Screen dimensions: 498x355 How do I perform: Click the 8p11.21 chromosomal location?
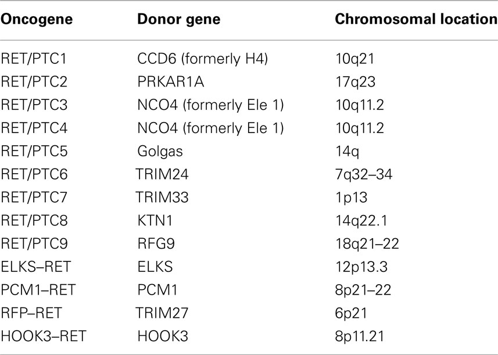[360, 336]
